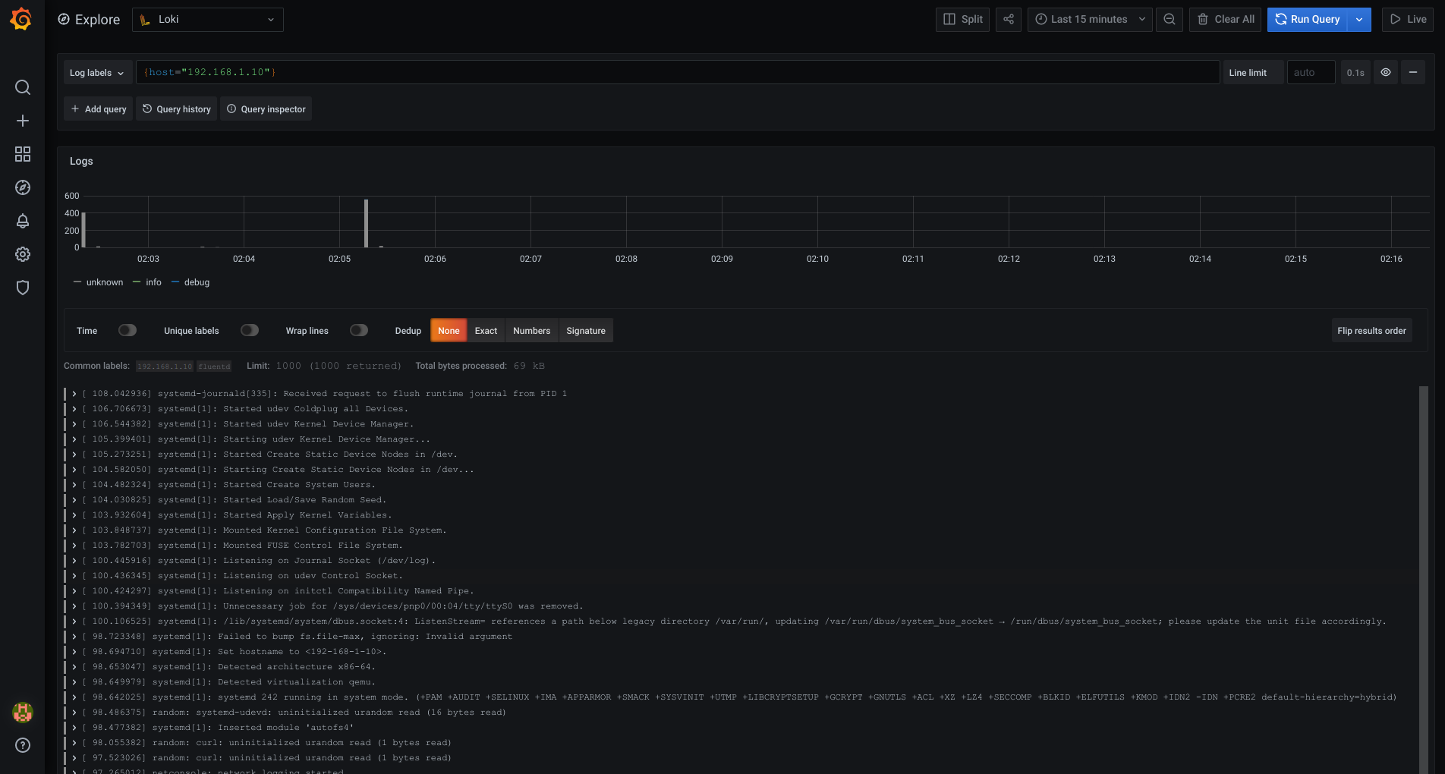
Task: Click common label fluentd chip
Action: (214, 366)
